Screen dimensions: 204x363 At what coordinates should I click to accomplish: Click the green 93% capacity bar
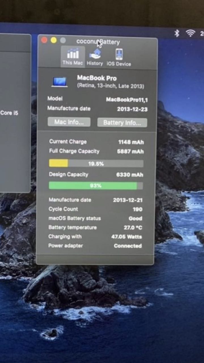pos(96,186)
